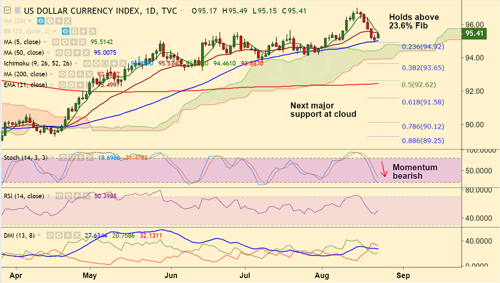500x283 pixels.
Task: Expand the EMA (21, close) dropdown arrow
Action: coord(51,85)
